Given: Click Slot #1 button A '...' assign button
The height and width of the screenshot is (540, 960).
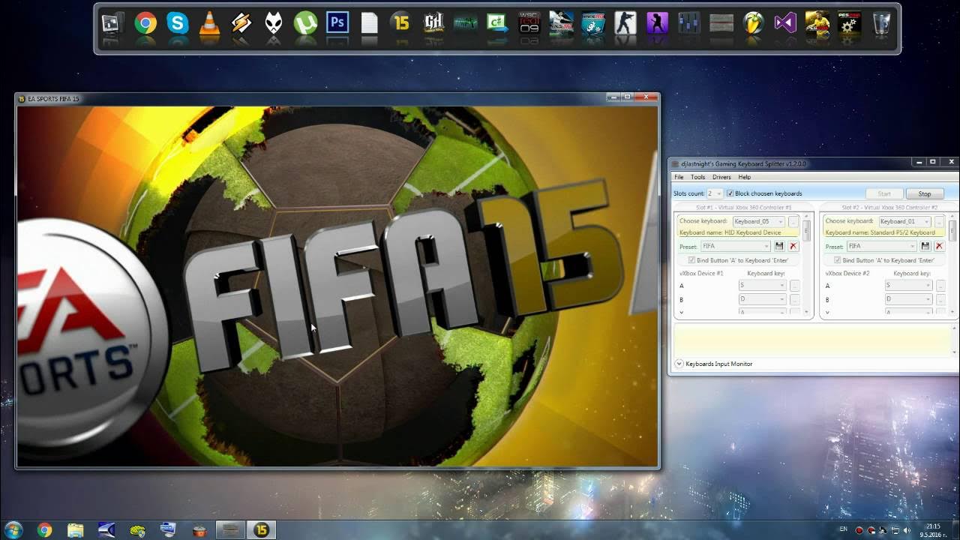Looking at the screenshot, I should point(793,286).
